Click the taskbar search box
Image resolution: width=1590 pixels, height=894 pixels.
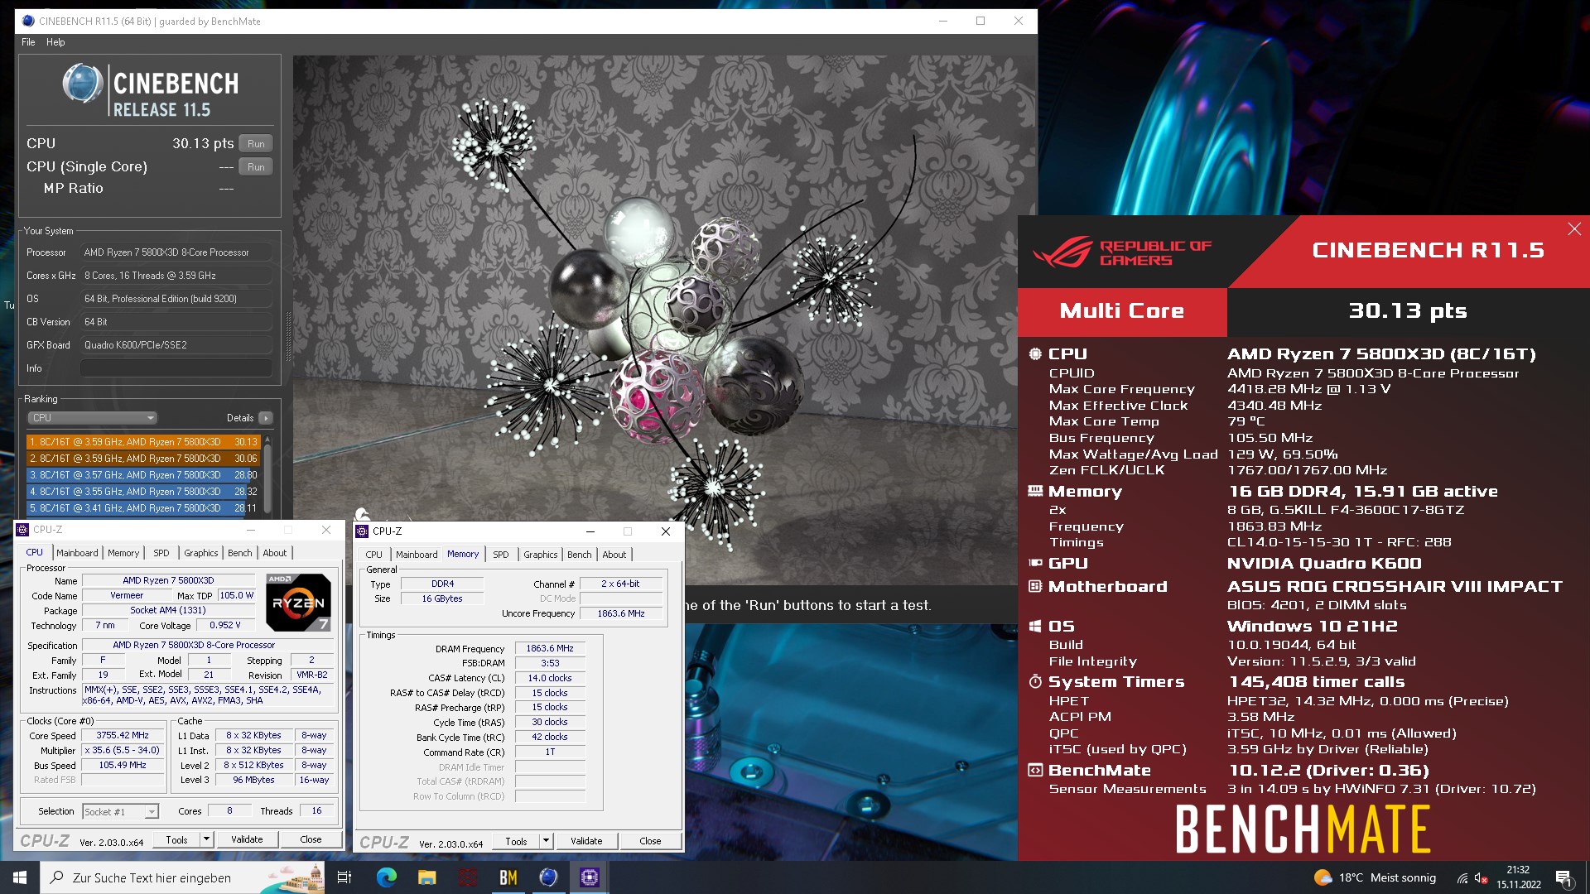click(x=182, y=877)
